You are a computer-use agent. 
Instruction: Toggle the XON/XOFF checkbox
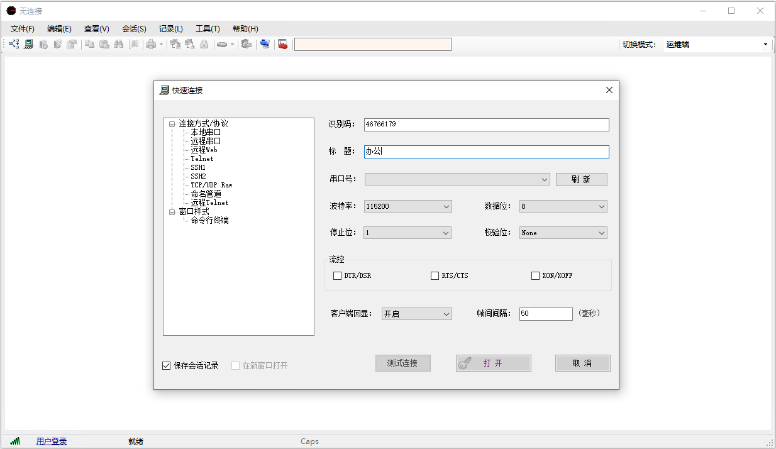pyautogui.click(x=536, y=275)
